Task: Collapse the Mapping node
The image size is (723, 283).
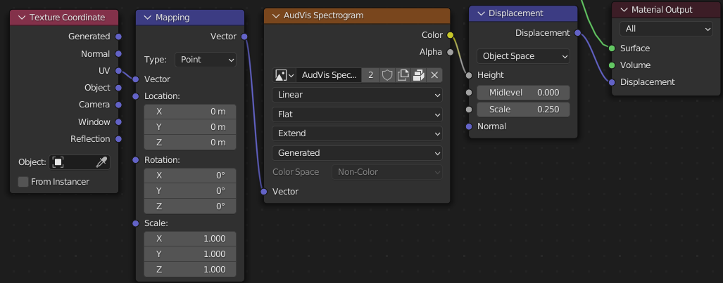Action: 148,18
